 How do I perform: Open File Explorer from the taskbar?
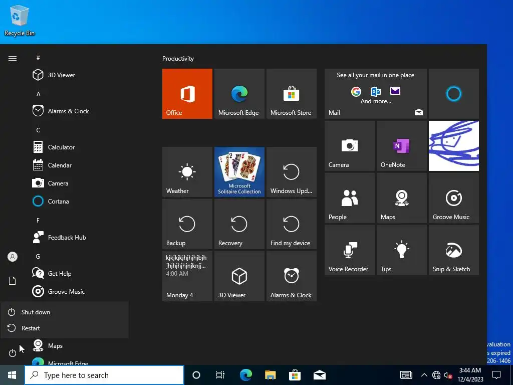(x=270, y=375)
